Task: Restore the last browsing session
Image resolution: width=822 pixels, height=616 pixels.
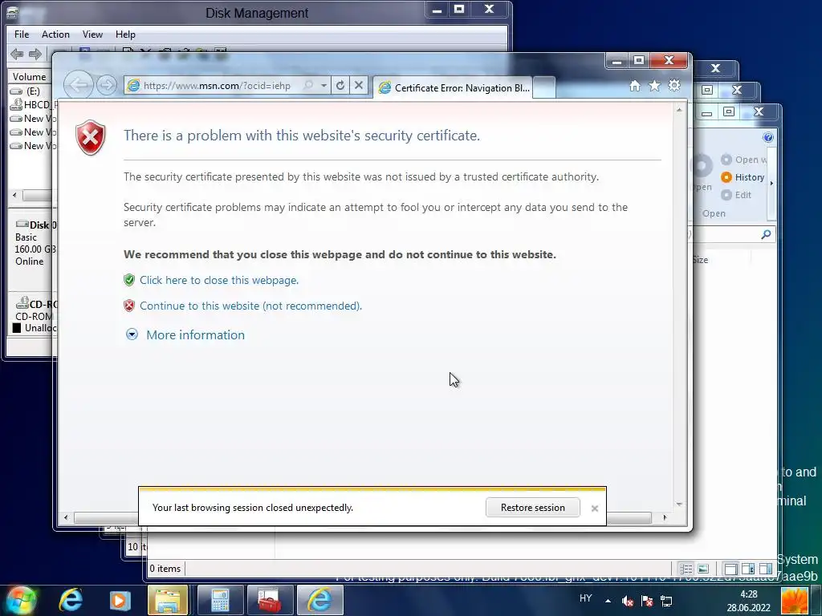Action: tap(533, 507)
